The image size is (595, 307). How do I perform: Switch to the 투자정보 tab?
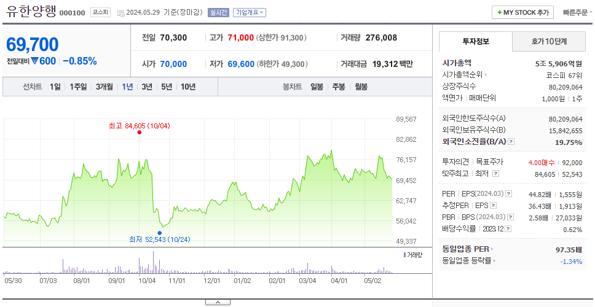pyautogui.click(x=476, y=41)
